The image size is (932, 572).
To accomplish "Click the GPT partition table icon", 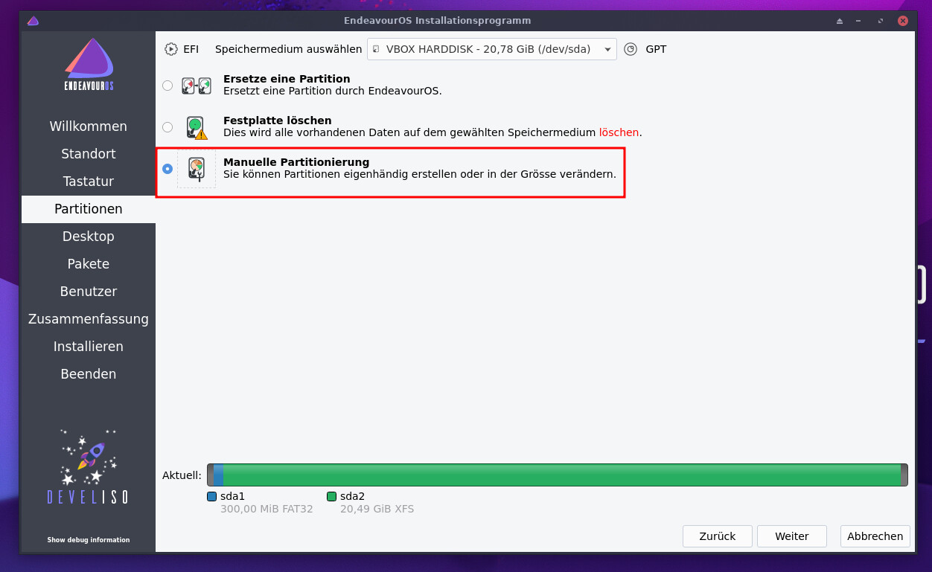I will pos(631,49).
